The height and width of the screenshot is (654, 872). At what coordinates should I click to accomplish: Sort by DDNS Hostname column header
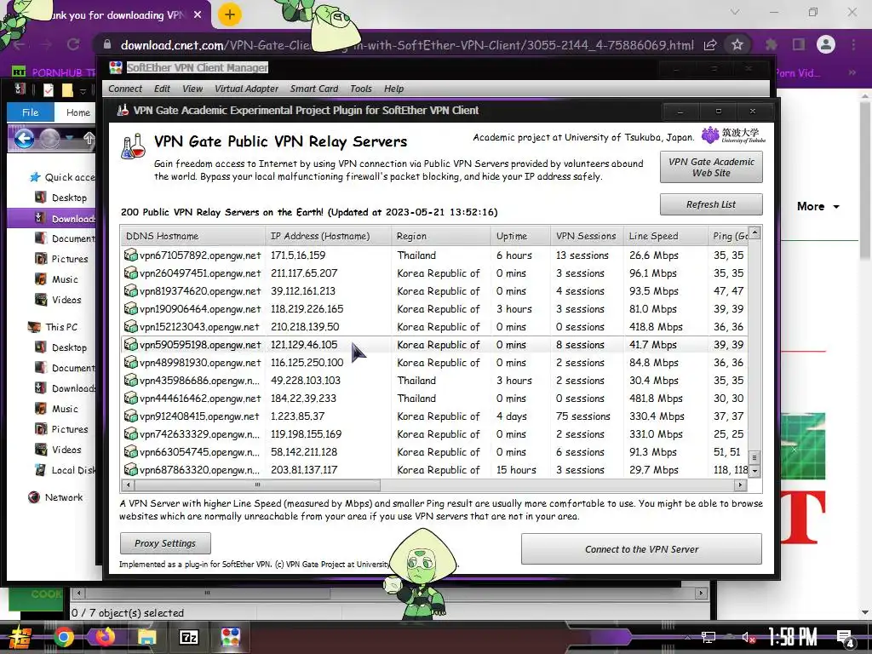click(x=193, y=236)
